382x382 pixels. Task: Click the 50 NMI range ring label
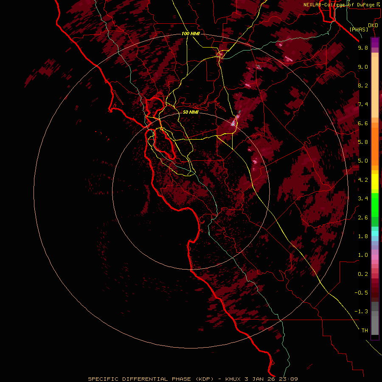tap(191, 112)
